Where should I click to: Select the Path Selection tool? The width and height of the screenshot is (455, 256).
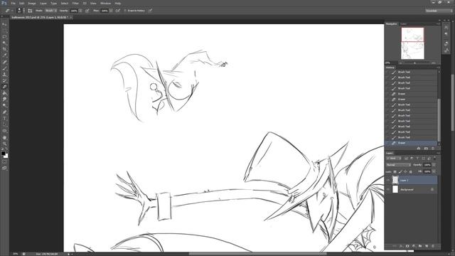tap(4, 124)
